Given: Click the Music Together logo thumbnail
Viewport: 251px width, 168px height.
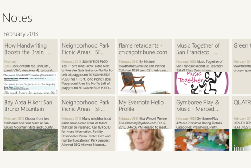Looking at the screenshot, I should click(x=202, y=83).
